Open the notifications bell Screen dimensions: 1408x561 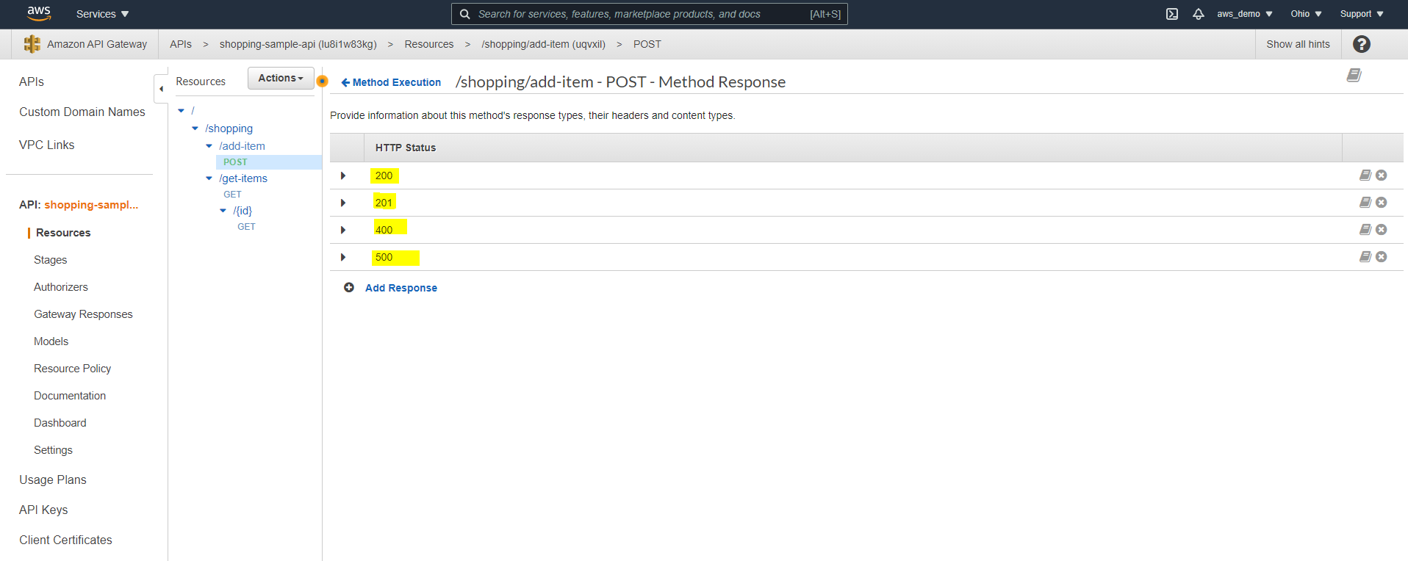click(x=1199, y=14)
